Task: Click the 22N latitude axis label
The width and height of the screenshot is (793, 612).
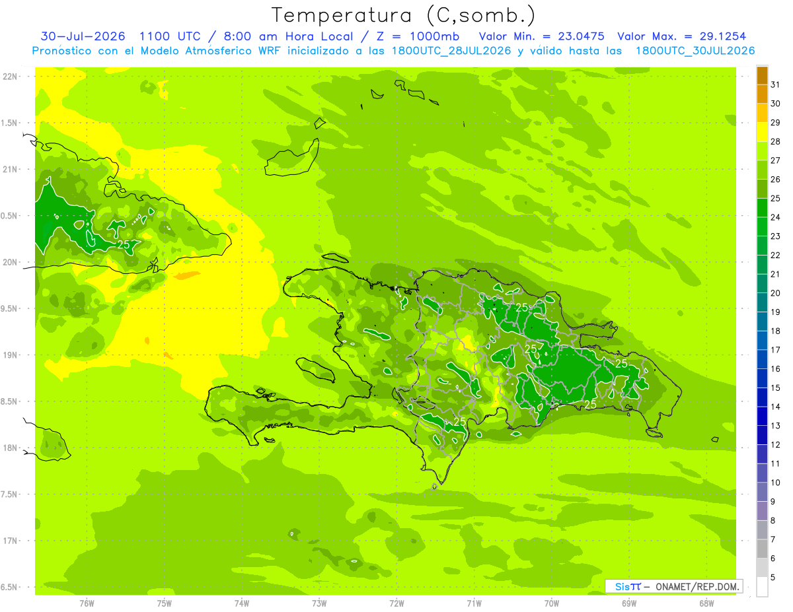Action: click(x=11, y=76)
